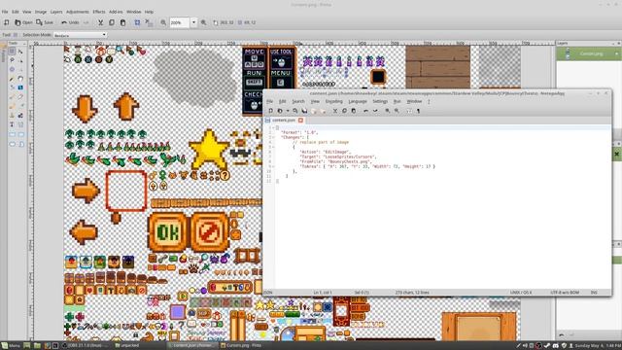
Task: Click the Save button in Pinta toolbar
Action: point(45,22)
